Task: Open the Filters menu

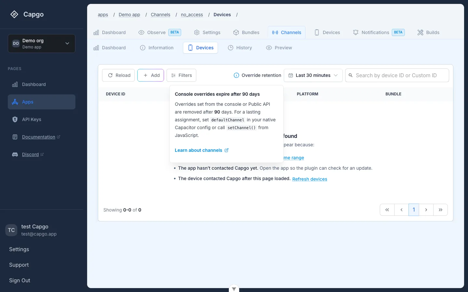Action: click(x=181, y=75)
